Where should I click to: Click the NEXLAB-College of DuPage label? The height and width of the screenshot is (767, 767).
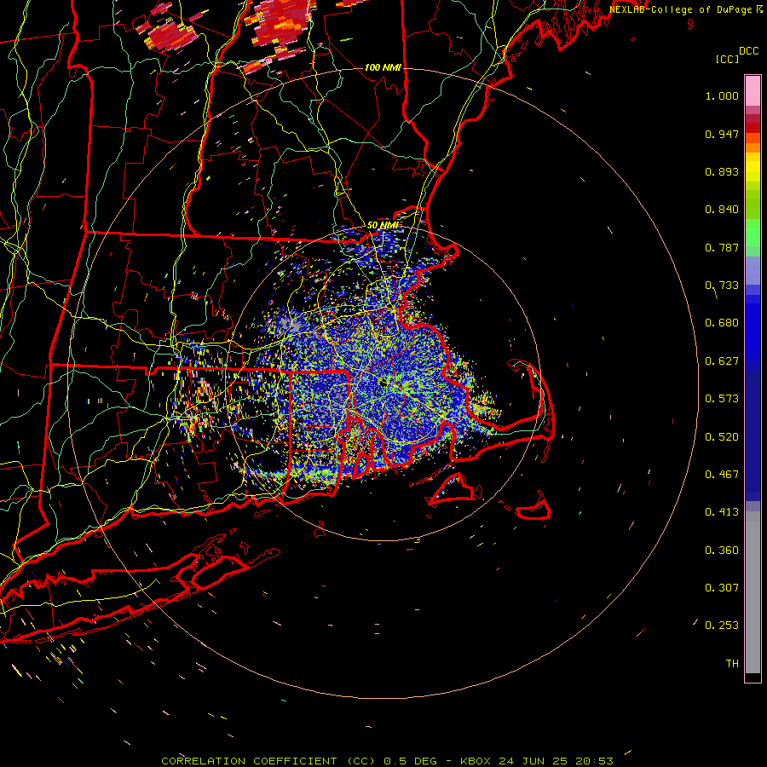tap(681, 9)
